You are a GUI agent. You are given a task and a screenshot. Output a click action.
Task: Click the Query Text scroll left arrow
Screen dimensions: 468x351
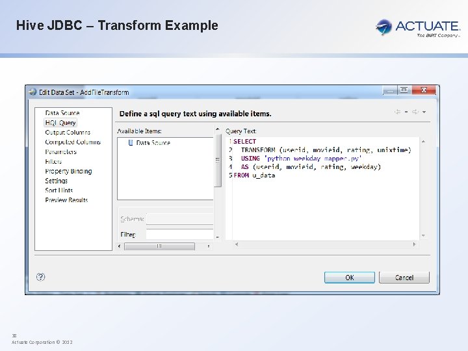[237, 244]
